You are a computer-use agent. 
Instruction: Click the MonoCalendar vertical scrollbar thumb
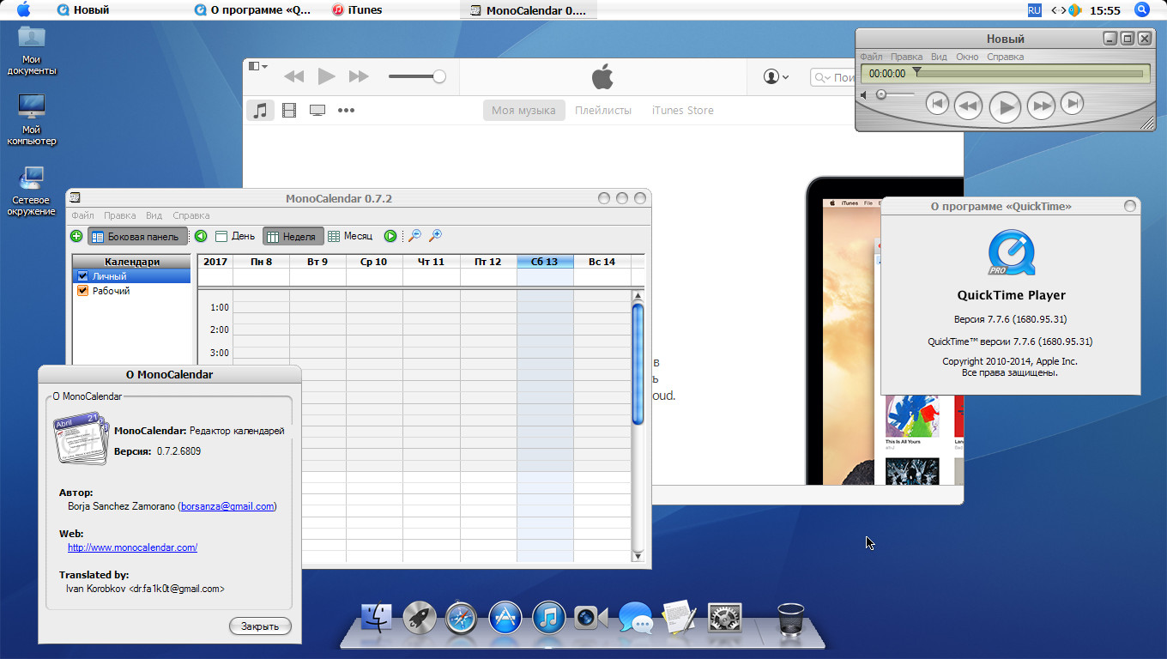point(638,363)
